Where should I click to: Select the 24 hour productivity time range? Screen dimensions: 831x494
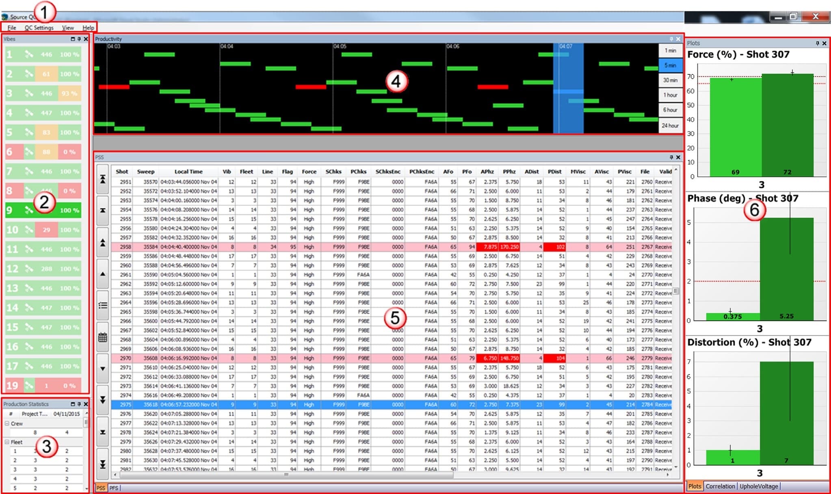(670, 126)
